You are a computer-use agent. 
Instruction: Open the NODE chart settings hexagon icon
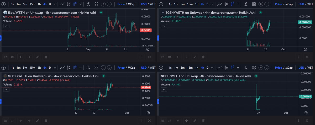pos(306,113)
